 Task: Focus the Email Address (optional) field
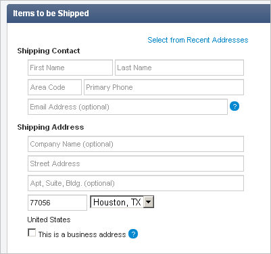coord(128,107)
